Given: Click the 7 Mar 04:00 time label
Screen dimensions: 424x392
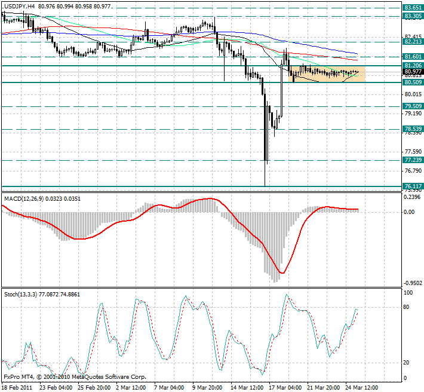Looking at the screenshot, I should (169, 388).
